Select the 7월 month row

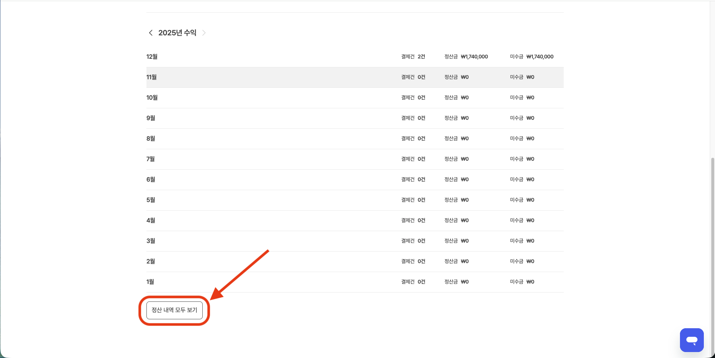pyautogui.click(x=151, y=159)
